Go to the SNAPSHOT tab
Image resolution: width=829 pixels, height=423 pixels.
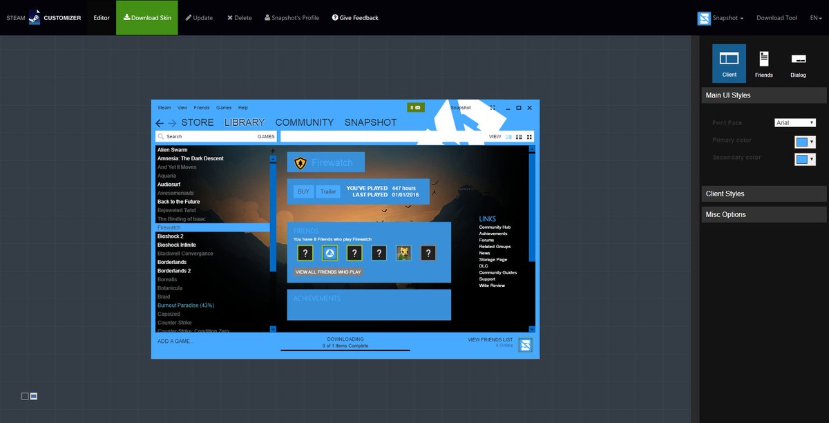click(x=371, y=122)
